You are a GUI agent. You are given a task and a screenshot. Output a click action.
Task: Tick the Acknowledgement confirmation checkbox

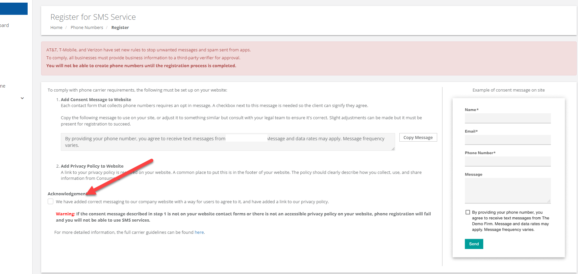pyautogui.click(x=50, y=202)
